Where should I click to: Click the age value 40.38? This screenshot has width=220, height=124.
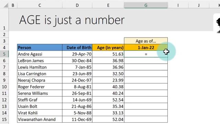[x=108, y=87]
